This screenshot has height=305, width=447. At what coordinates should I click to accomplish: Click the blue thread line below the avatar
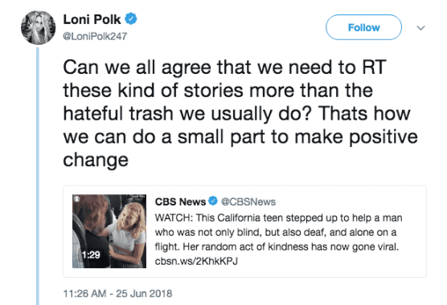point(38,177)
